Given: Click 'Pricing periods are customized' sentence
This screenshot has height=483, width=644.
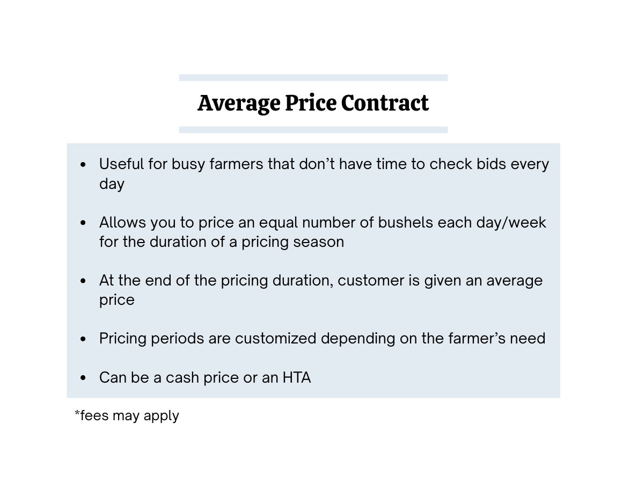Looking at the screenshot, I should point(322,339).
